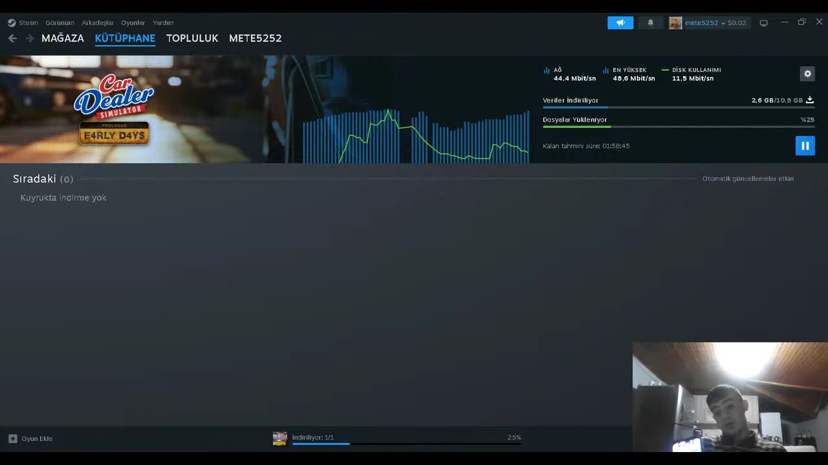Click Otomatik güncellemeler etkin link
Viewport: 828px width, 465px height.
coord(748,178)
